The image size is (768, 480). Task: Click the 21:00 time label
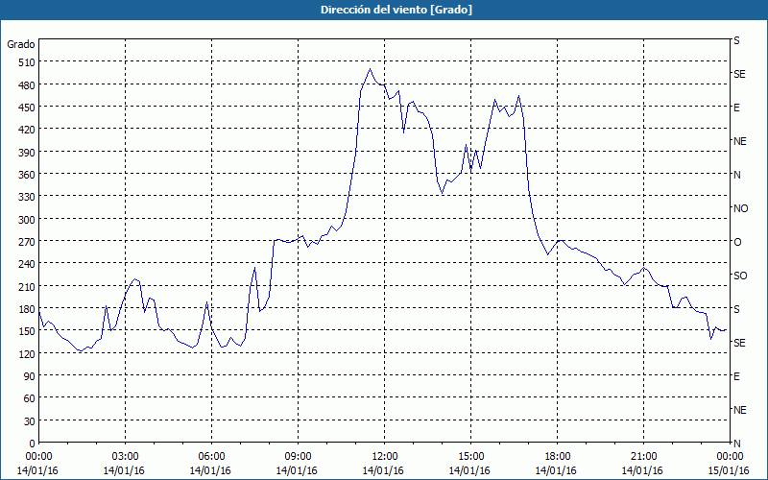coord(643,457)
